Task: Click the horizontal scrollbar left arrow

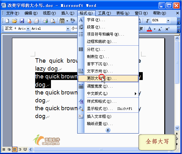Action: tap(31, 149)
